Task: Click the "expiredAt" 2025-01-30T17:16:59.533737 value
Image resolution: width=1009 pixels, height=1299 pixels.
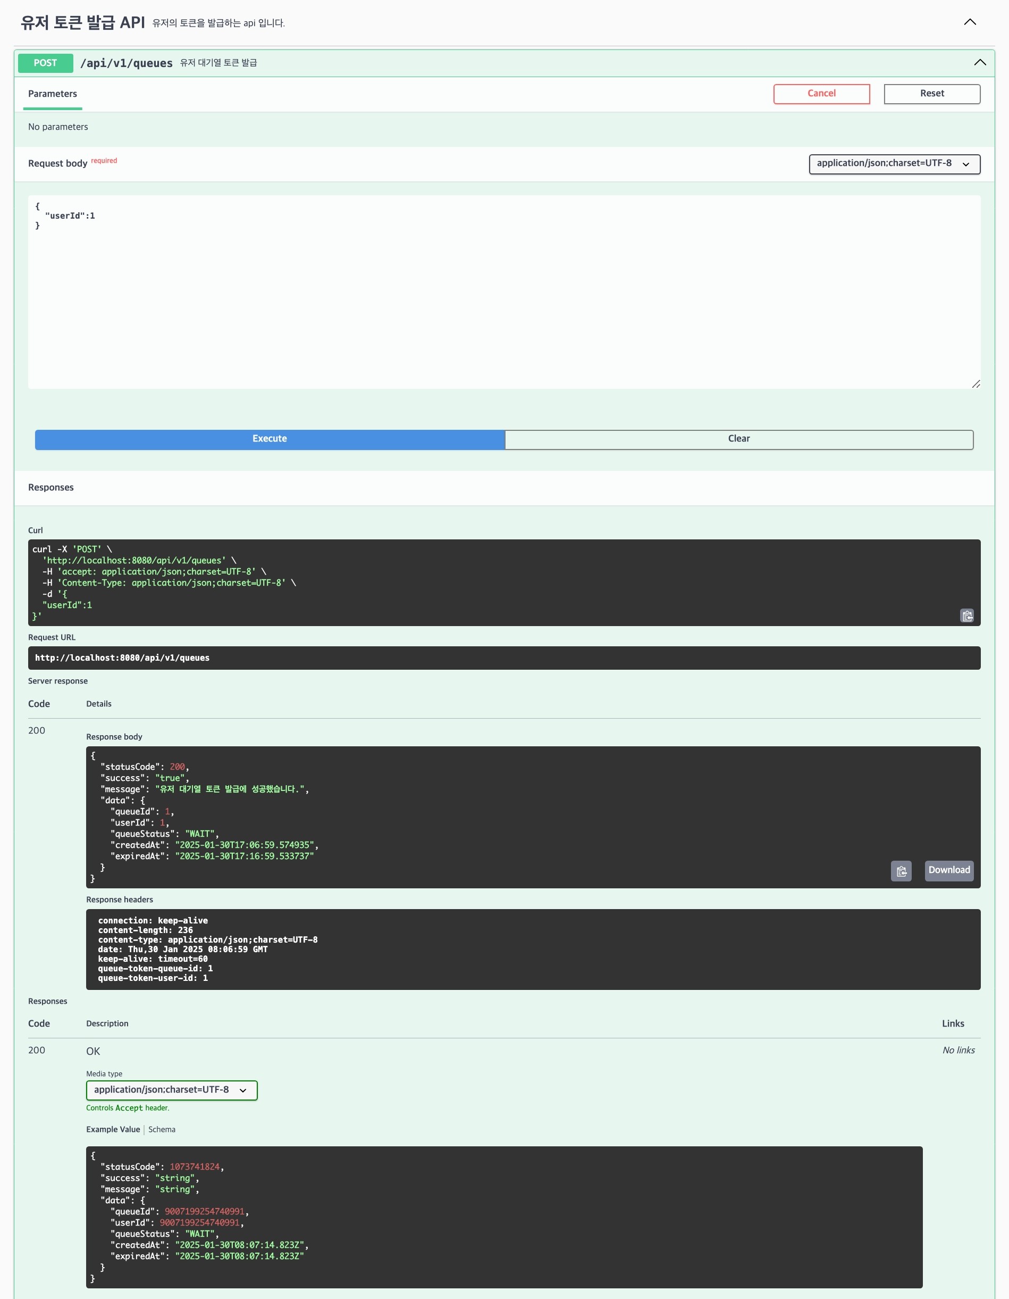Action: (244, 856)
